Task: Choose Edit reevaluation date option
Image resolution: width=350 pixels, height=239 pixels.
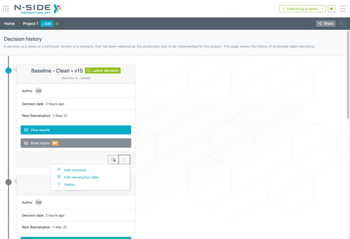Action: click(x=81, y=177)
